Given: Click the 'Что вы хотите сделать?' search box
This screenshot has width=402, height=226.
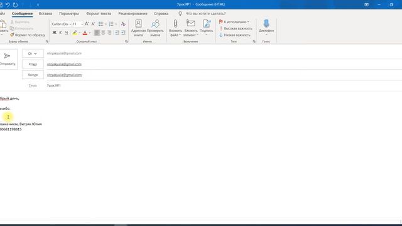Looking at the screenshot, I should coord(205,14).
